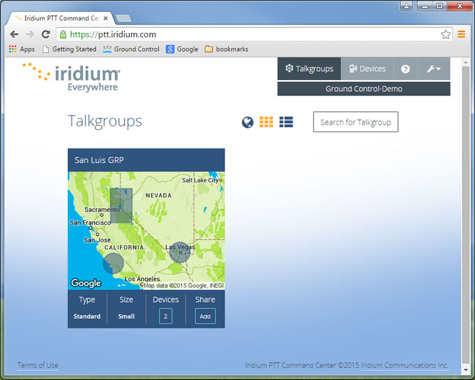This screenshot has width=475, height=380.
Task: Reload the page with the refresh icon
Action: [46, 34]
